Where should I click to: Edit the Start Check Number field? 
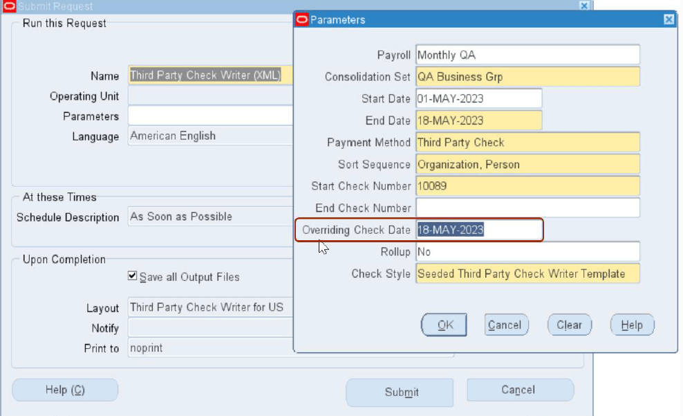click(x=527, y=186)
